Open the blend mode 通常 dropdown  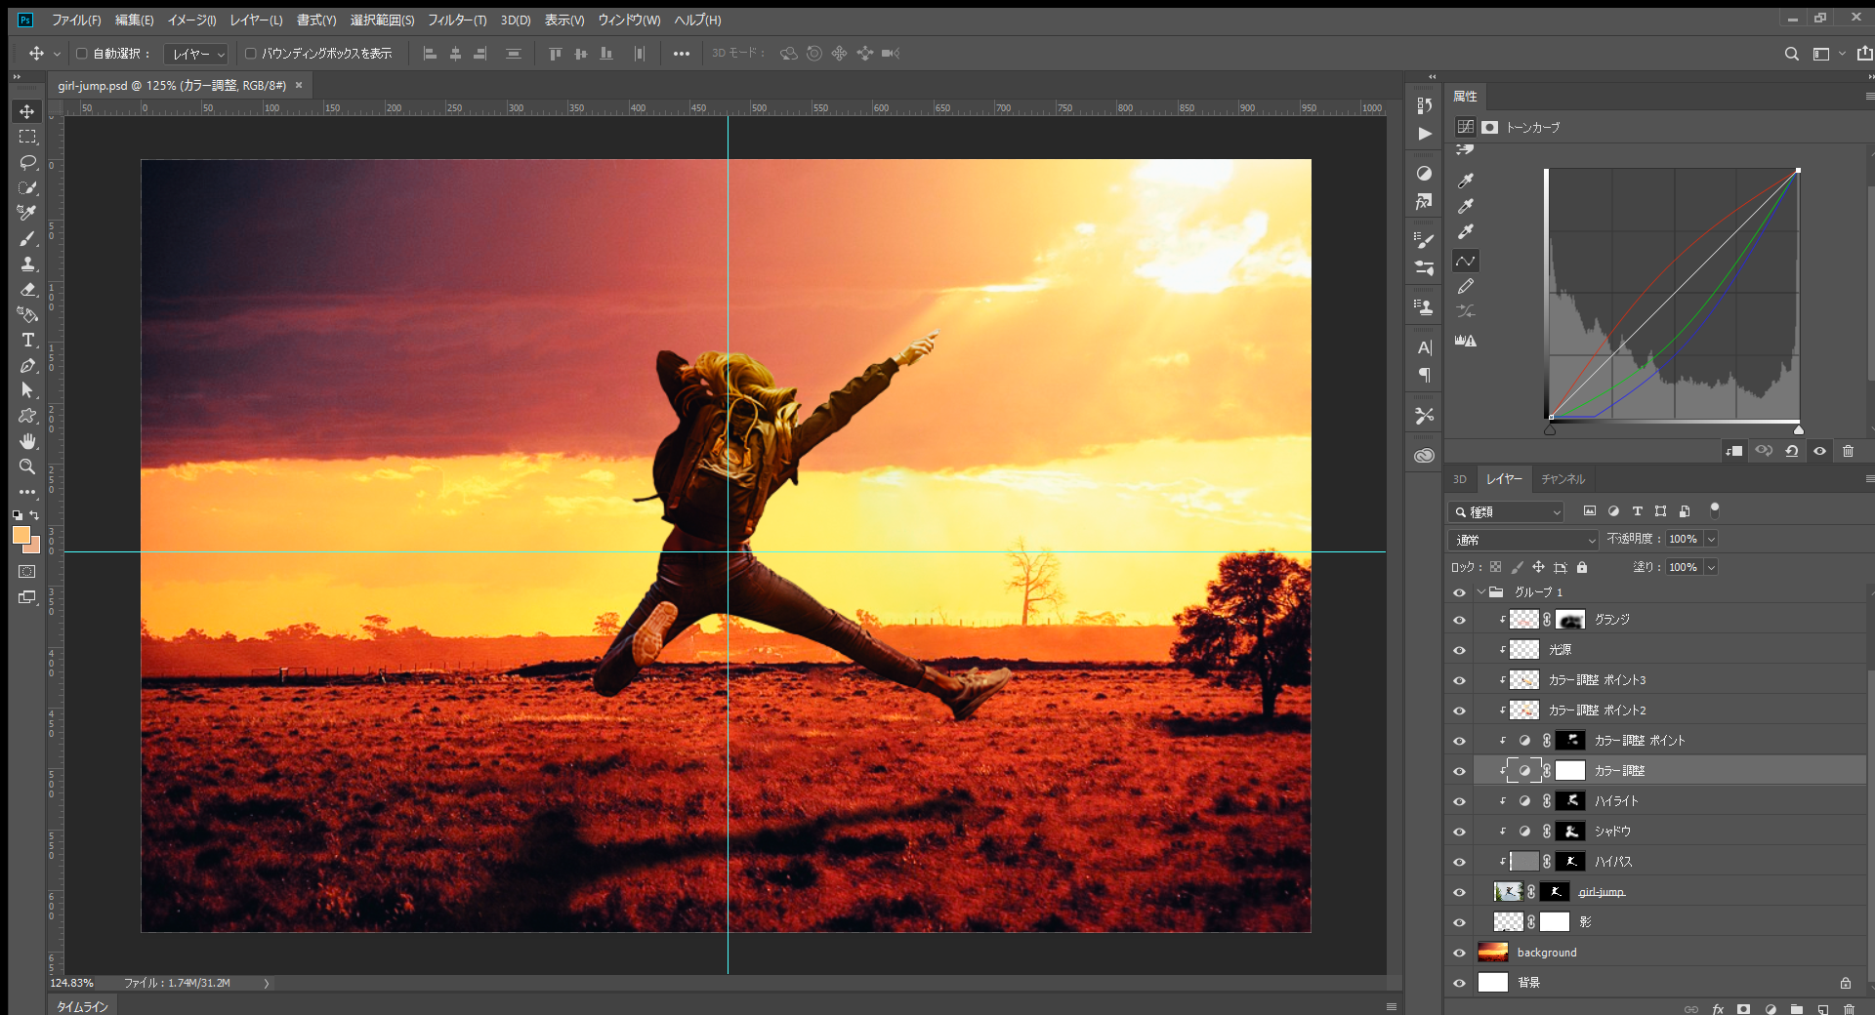1522,540
